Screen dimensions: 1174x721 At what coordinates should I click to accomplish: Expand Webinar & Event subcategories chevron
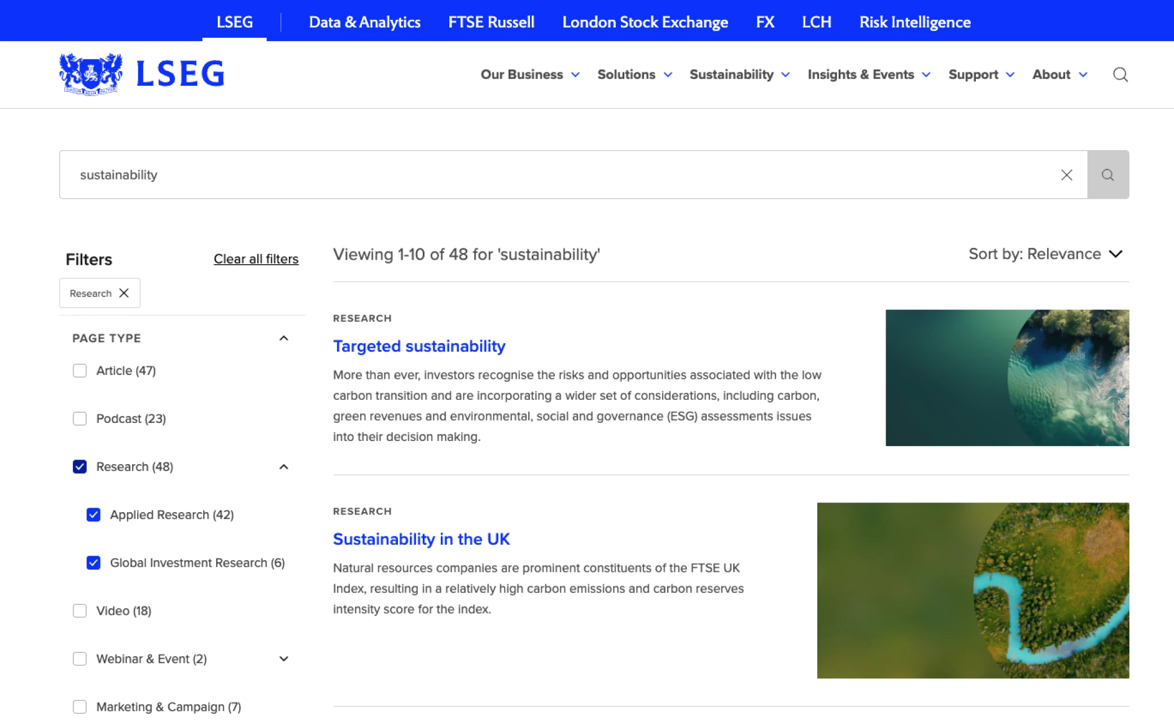(x=283, y=659)
